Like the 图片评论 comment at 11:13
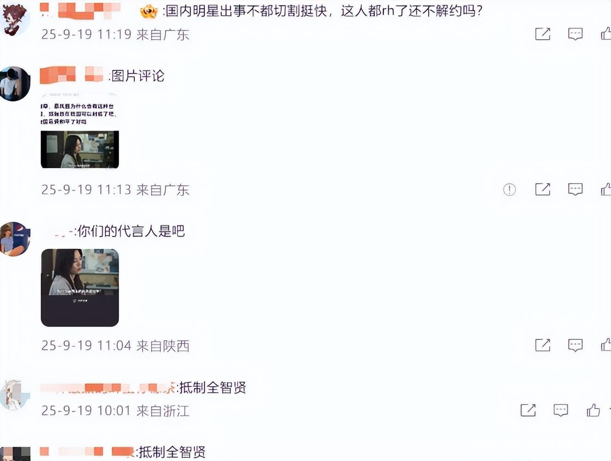This screenshot has width=611, height=461. (x=606, y=189)
